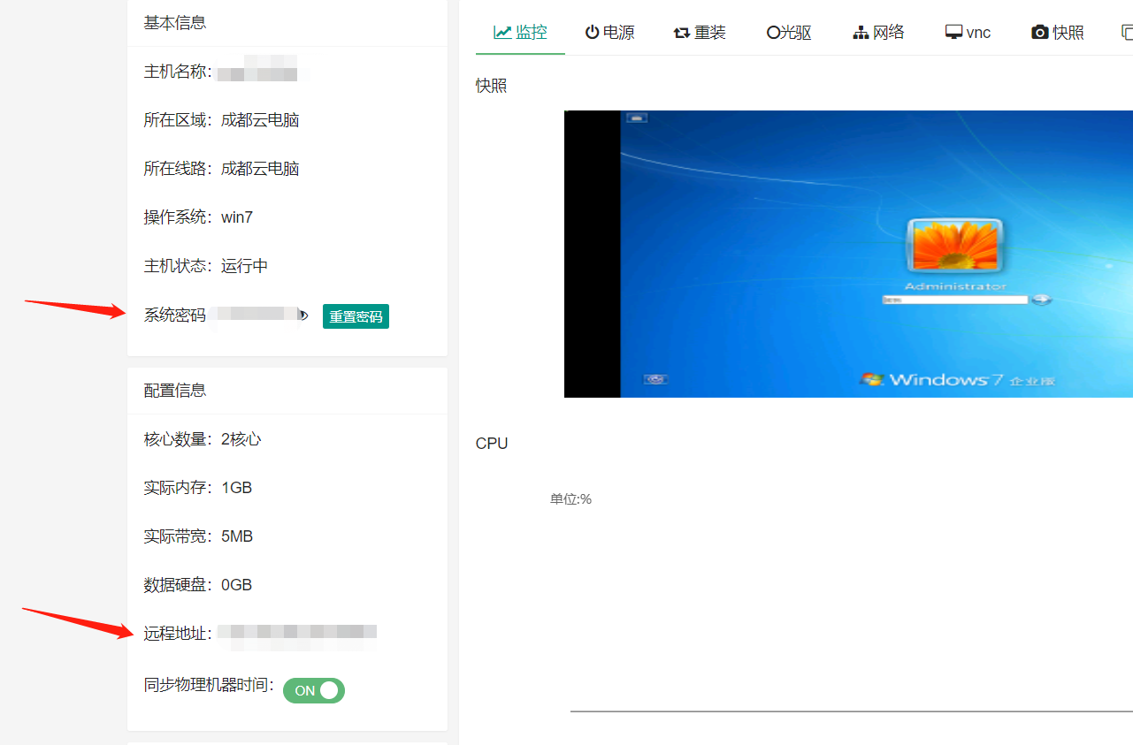Click the core count value 2核心

[241, 439]
